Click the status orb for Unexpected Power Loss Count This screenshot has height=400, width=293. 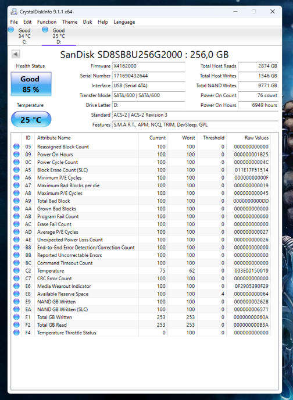pyautogui.click(x=16, y=240)
